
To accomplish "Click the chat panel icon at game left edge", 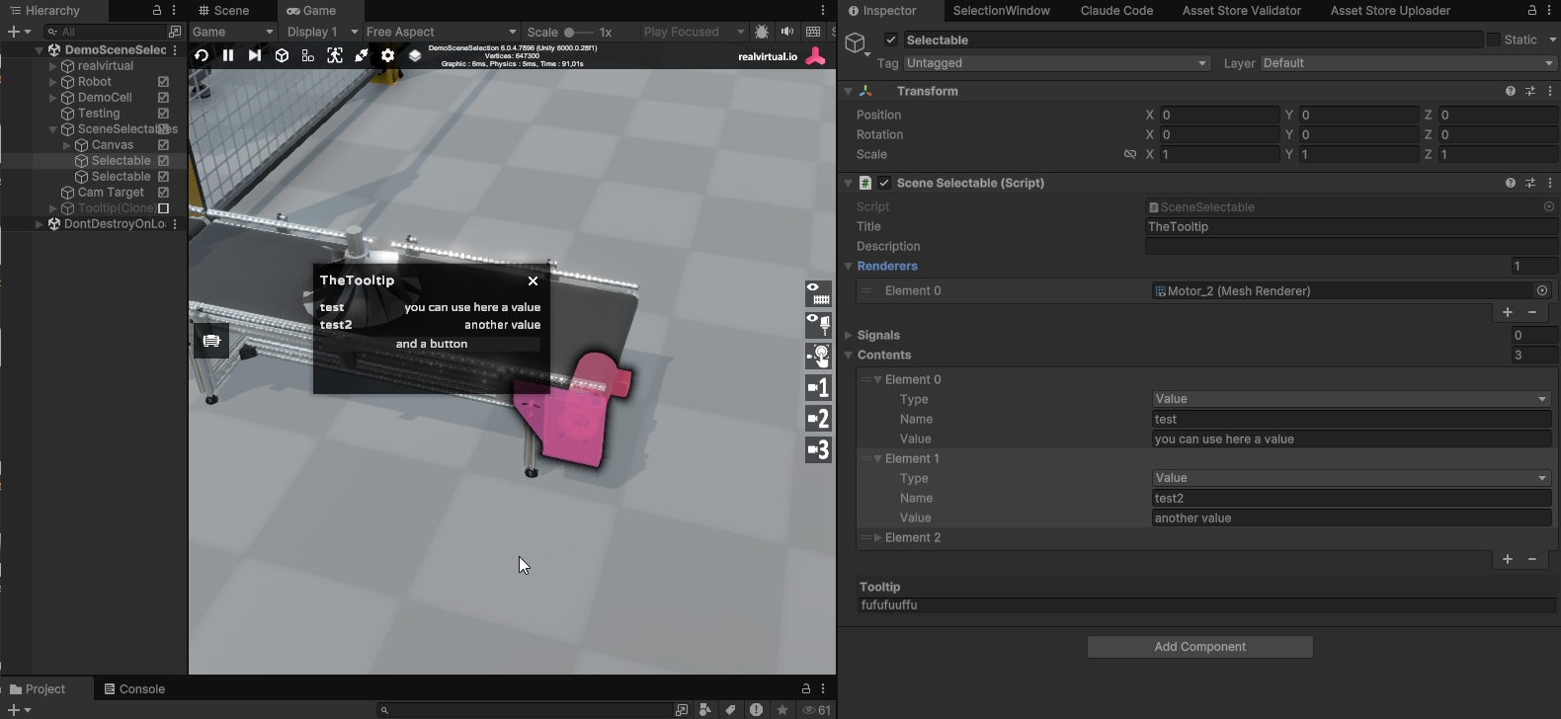I will click(211, 341).
